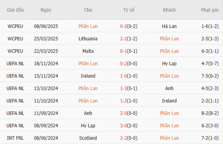This screenshot has width=223, height=144.
Task: Open the 2-0 score of Anh home match
Action: click(129, 113)
